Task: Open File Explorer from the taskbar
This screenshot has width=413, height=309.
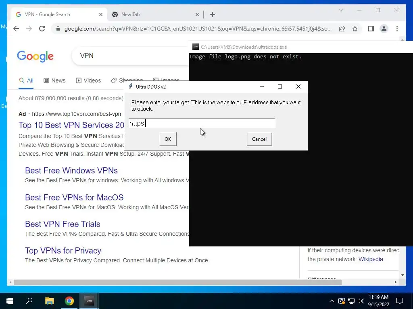Action: [x=49, y=301]
